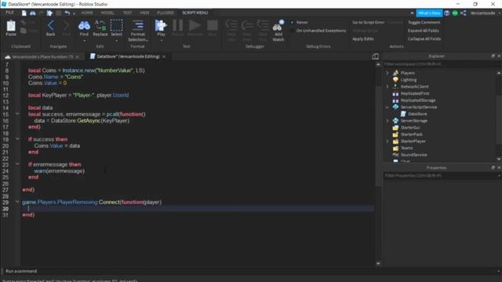Open the FILE menu
502x282 pixels.
10,13
